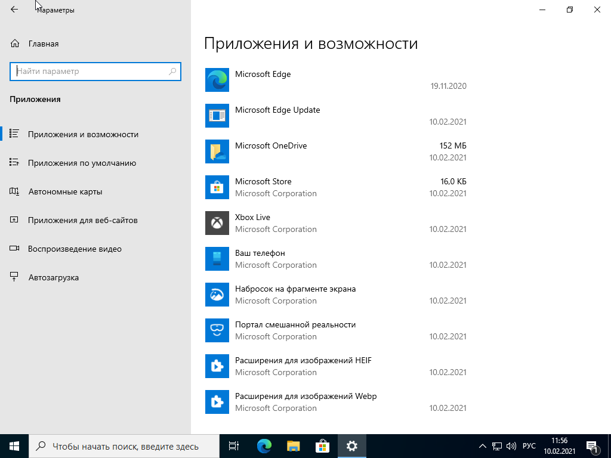
Task: Click the Расширения для изображений HEIF icon
Action: (x=217, y=367)
